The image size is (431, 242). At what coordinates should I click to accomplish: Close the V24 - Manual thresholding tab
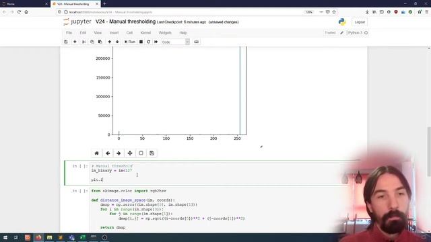97,4
